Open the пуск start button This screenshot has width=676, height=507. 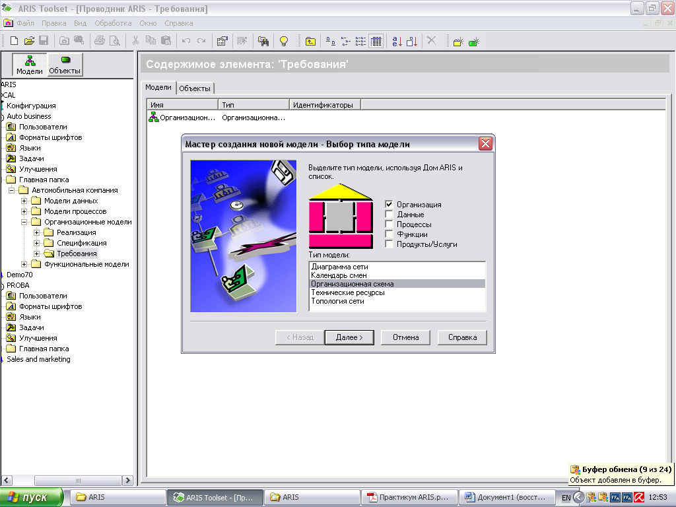(x=31, y=497)
